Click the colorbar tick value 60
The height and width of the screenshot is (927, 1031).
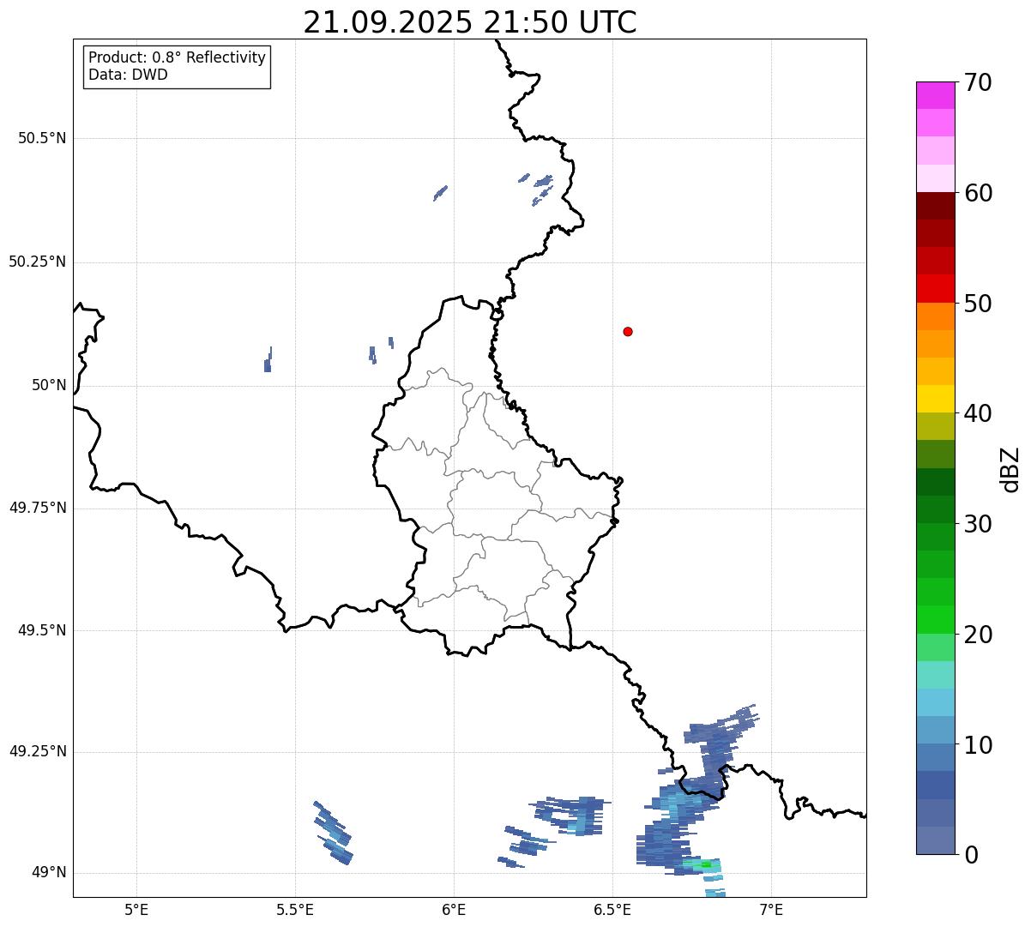pos(978,193)
